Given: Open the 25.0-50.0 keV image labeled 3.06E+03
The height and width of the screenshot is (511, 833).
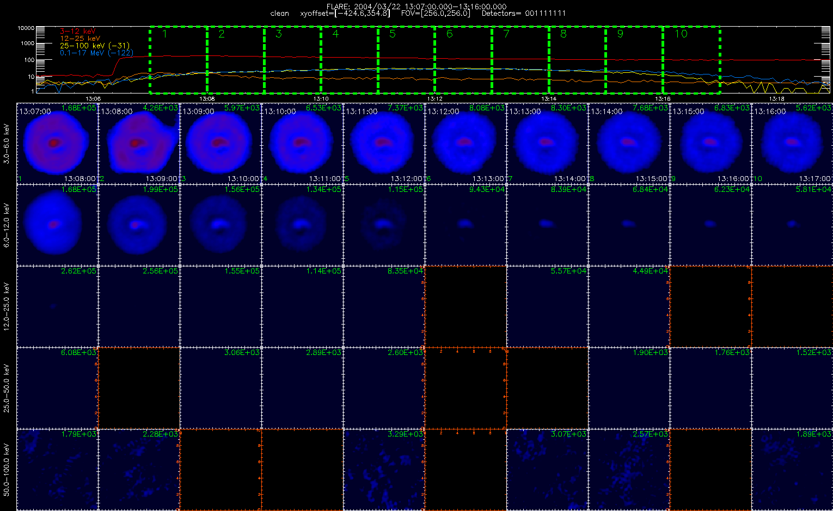Looking at the screenshot, I should pos(221,388).
